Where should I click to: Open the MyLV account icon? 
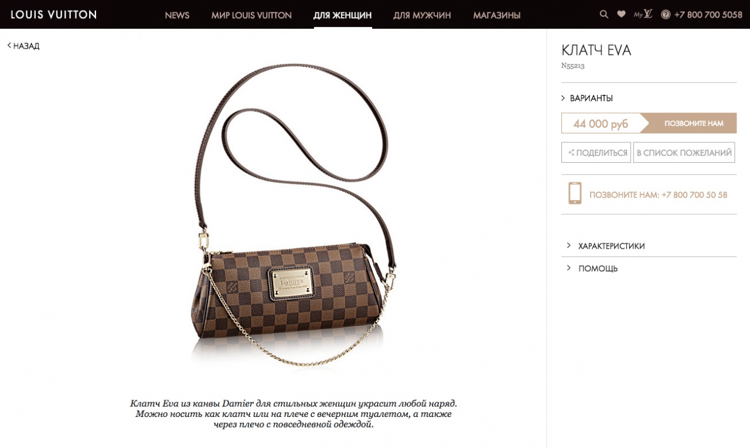click(x=643, y=14)
